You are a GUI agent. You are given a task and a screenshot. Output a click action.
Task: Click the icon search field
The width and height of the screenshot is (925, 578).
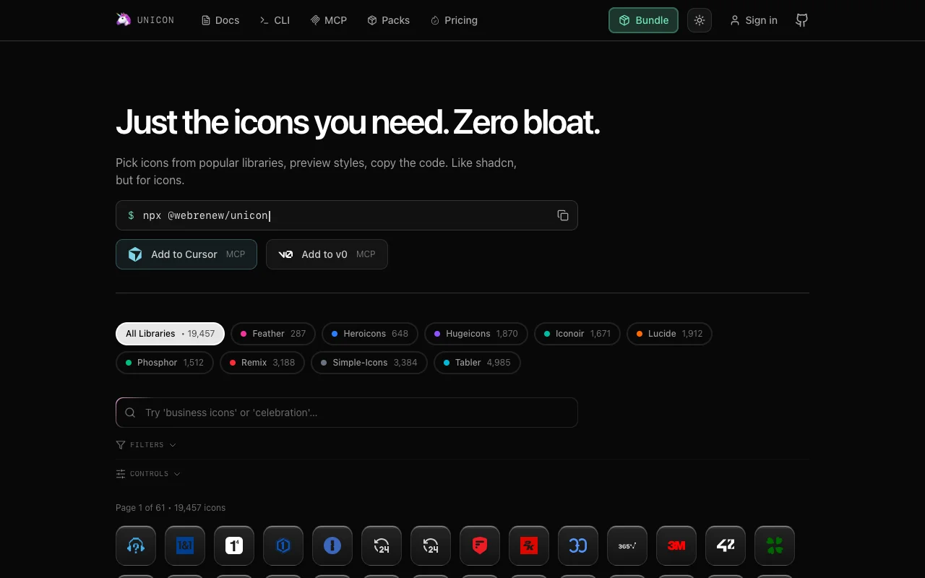click(347, 413)
